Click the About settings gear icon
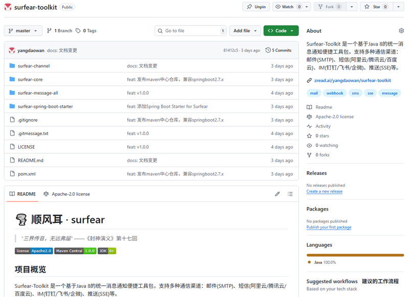Image resolution: width=409 pixels, height=297 pixels. click(x=401, y=31)
